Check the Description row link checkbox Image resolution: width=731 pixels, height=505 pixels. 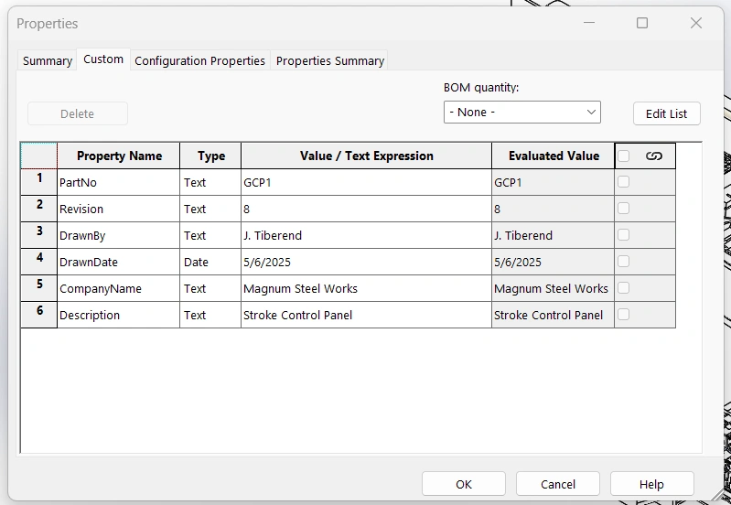coord(624,315)
